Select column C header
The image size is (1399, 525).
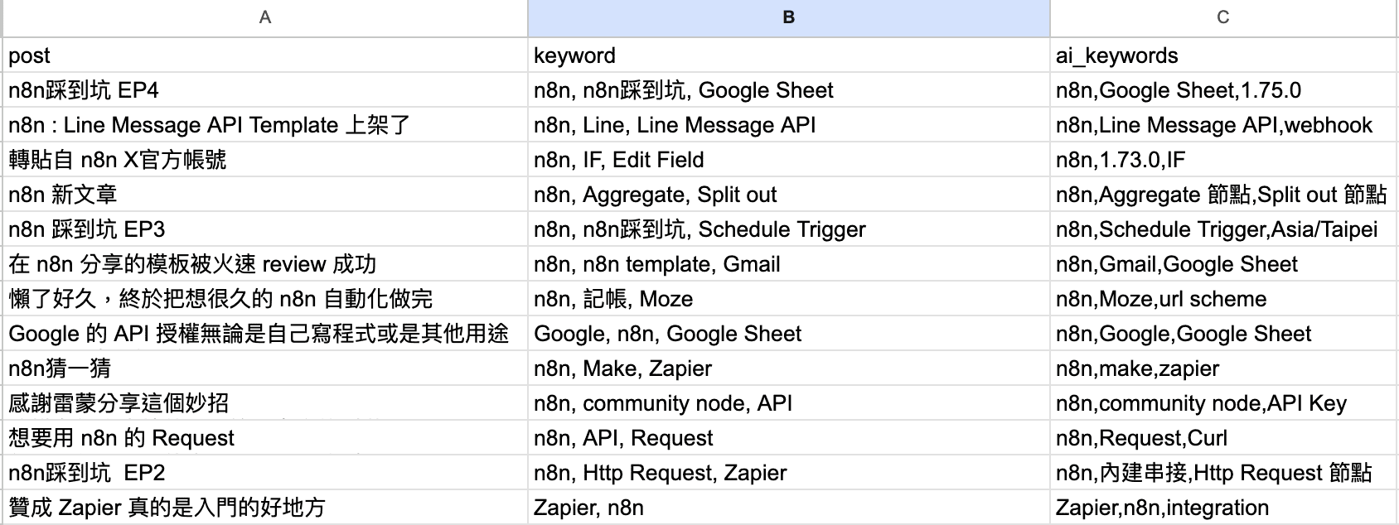point(1222,17)
